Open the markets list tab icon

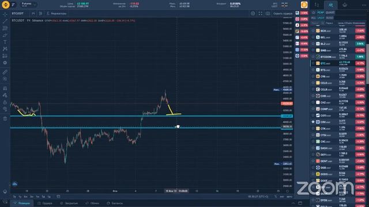point(330,5)
